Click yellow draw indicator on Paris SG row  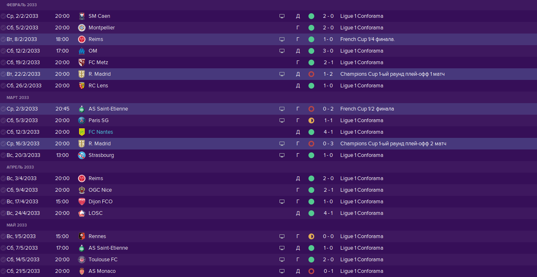(x=311, y=120)
